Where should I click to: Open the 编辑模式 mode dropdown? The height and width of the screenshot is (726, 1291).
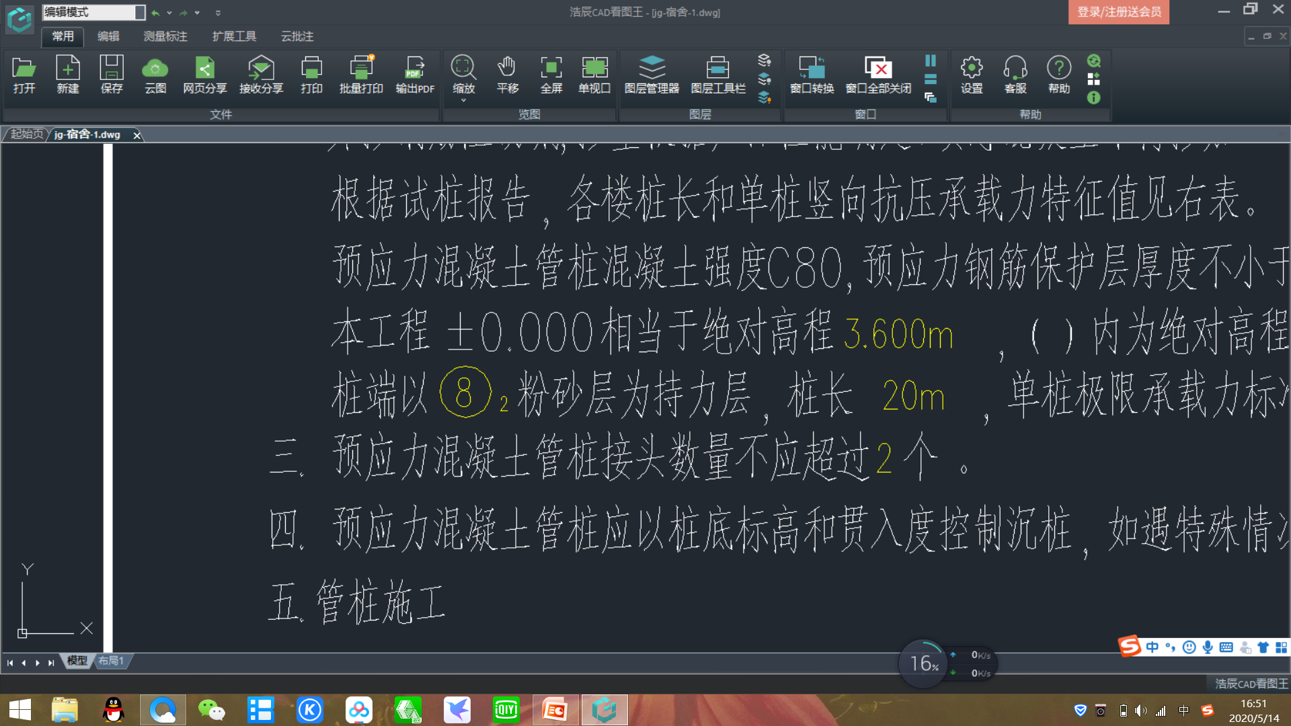point(140,12)
